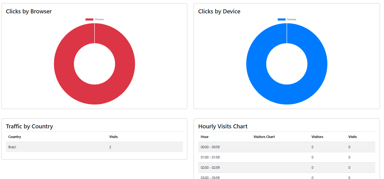384x179 pixels.
Task: Click the Country column header
Action: pyautogui.click(x=15, y=137)
